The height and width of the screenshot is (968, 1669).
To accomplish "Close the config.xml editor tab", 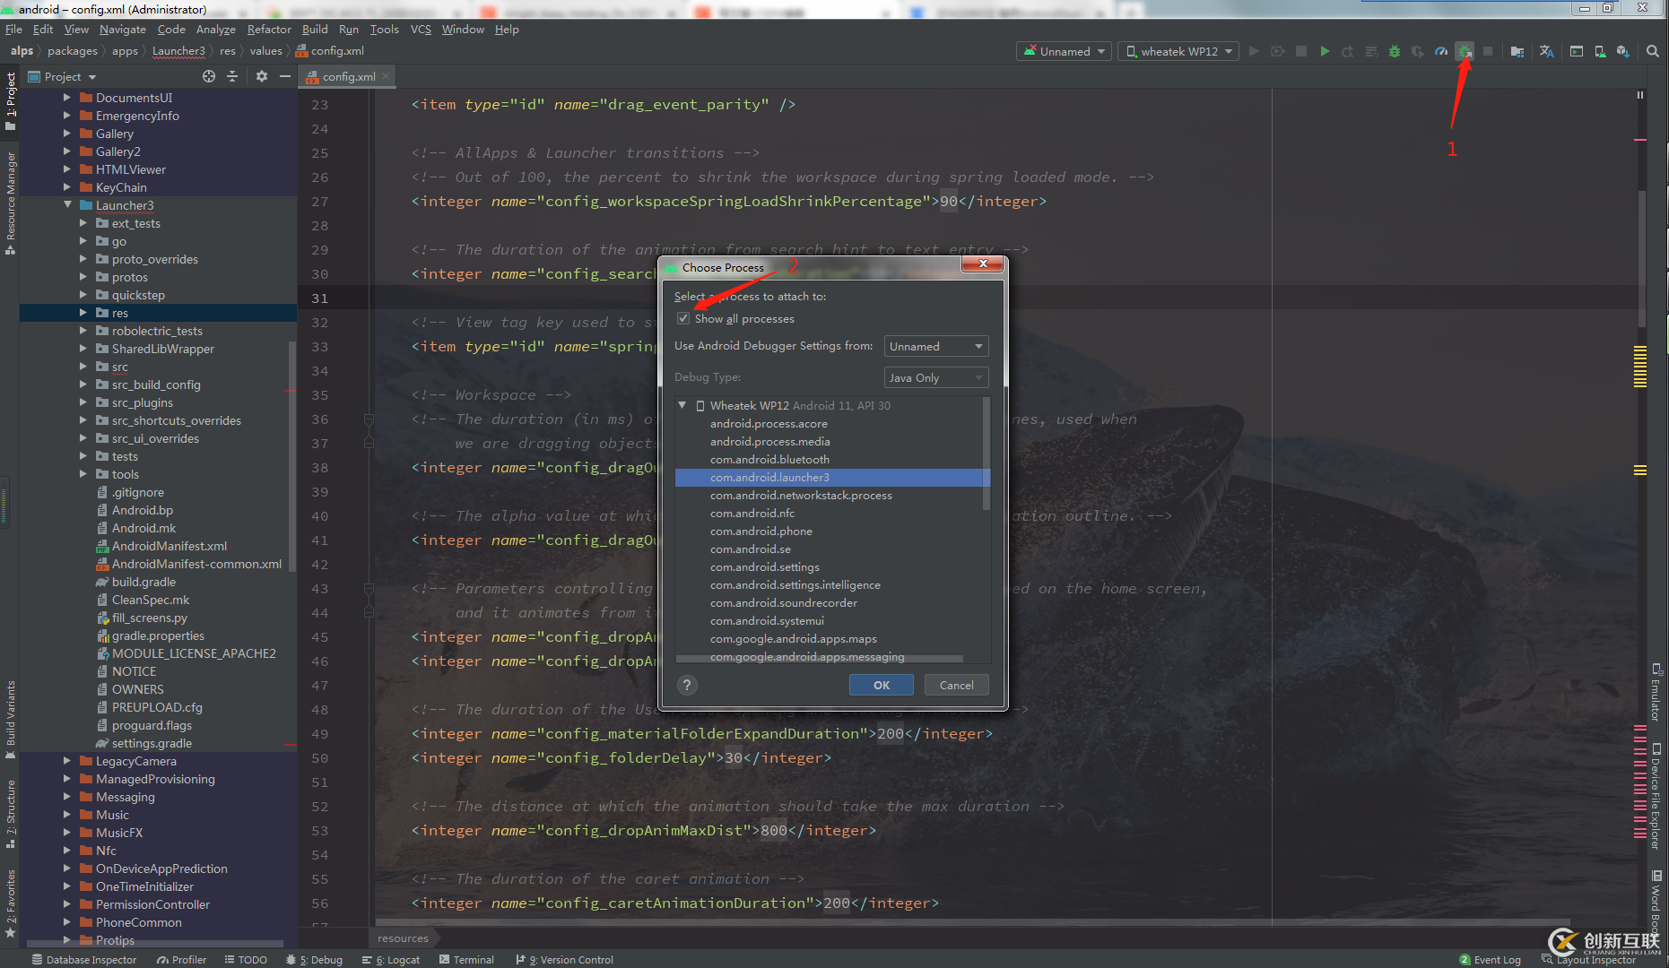I will [386, 76].
